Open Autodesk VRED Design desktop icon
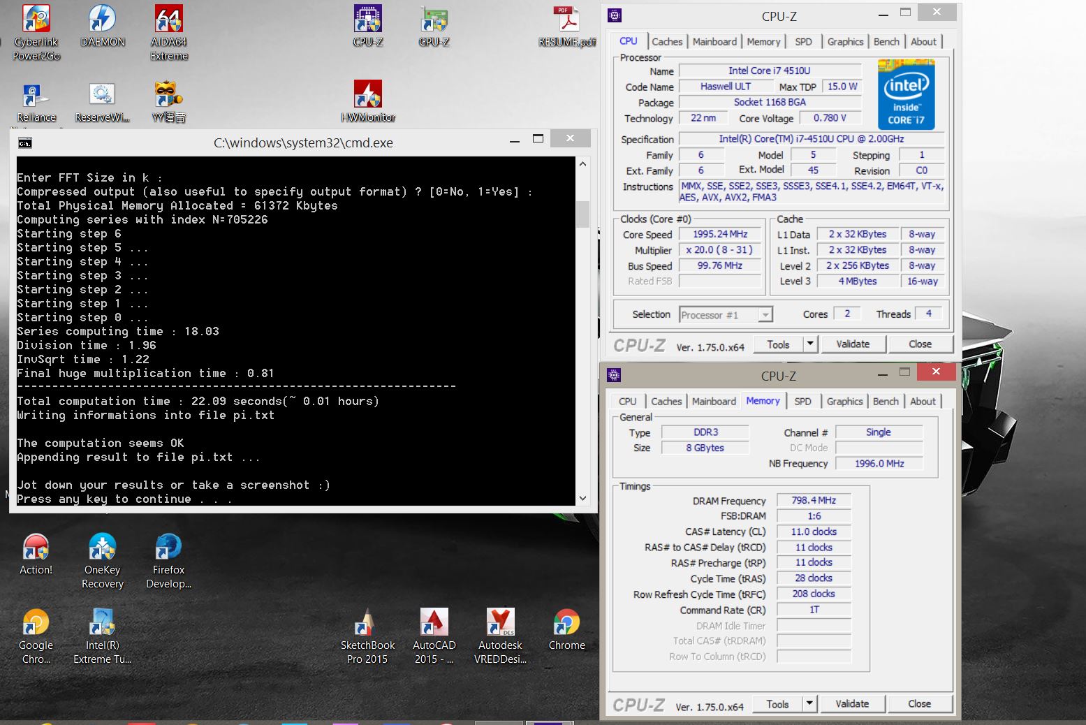This screenshot has height=725, width=1086. 500,637
